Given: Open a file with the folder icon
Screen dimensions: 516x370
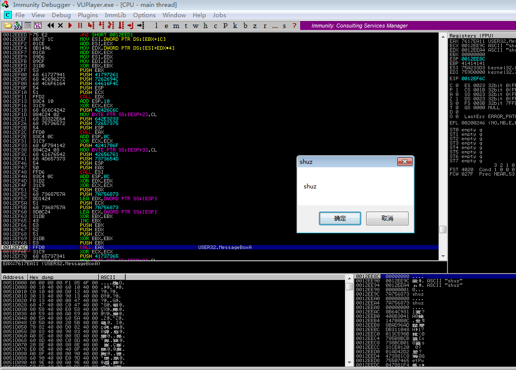Looking at the screenshot, I should point(8,26).
